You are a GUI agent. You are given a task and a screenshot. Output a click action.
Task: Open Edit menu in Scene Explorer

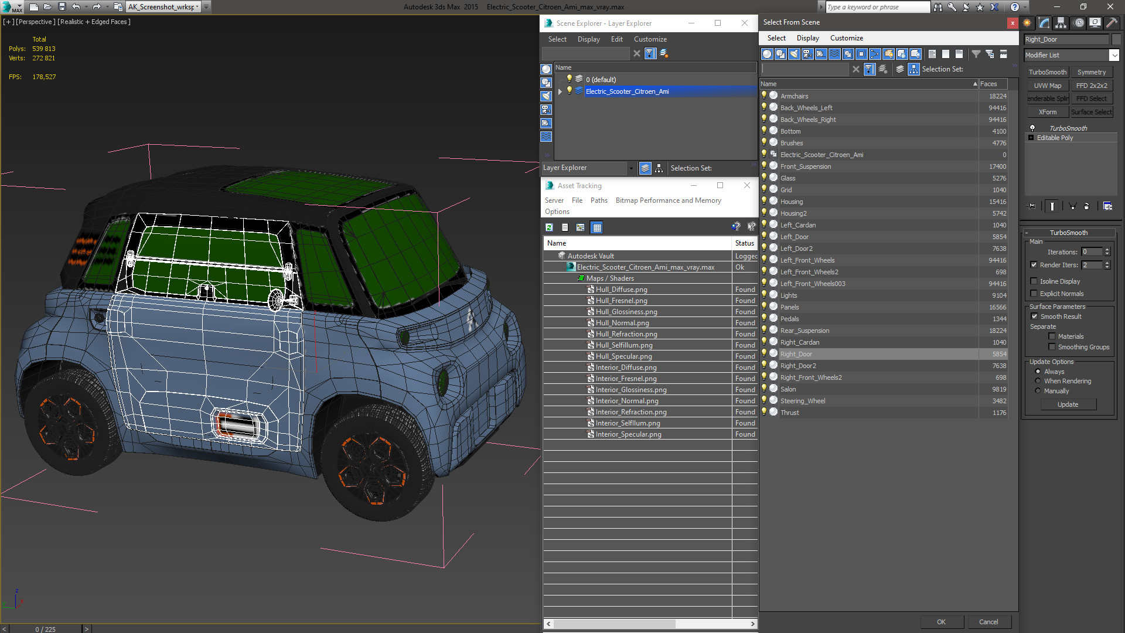click(x=616, y=39)
